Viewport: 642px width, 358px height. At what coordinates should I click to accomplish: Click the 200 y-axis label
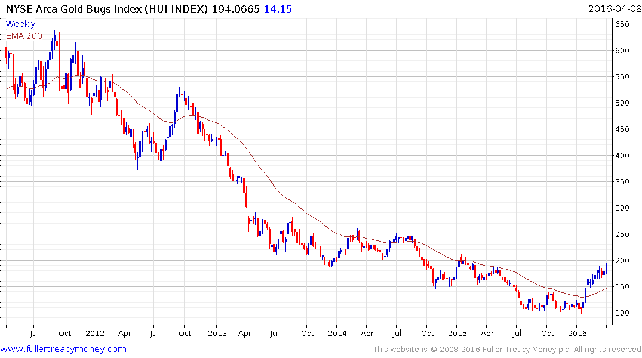pos(622,260)
